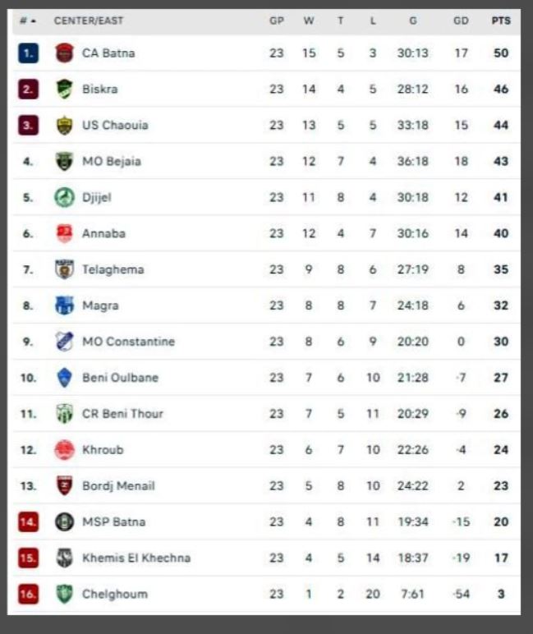Click the W wins column header
Viewport: 533px width, 634px height.
tap(309, 21)
